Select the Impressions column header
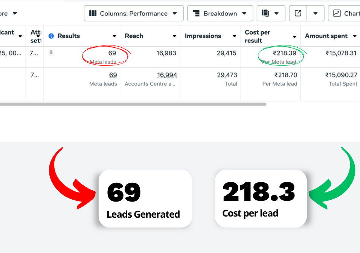The height and width of the screenshot is (253, 360). (x=203, y=36)
